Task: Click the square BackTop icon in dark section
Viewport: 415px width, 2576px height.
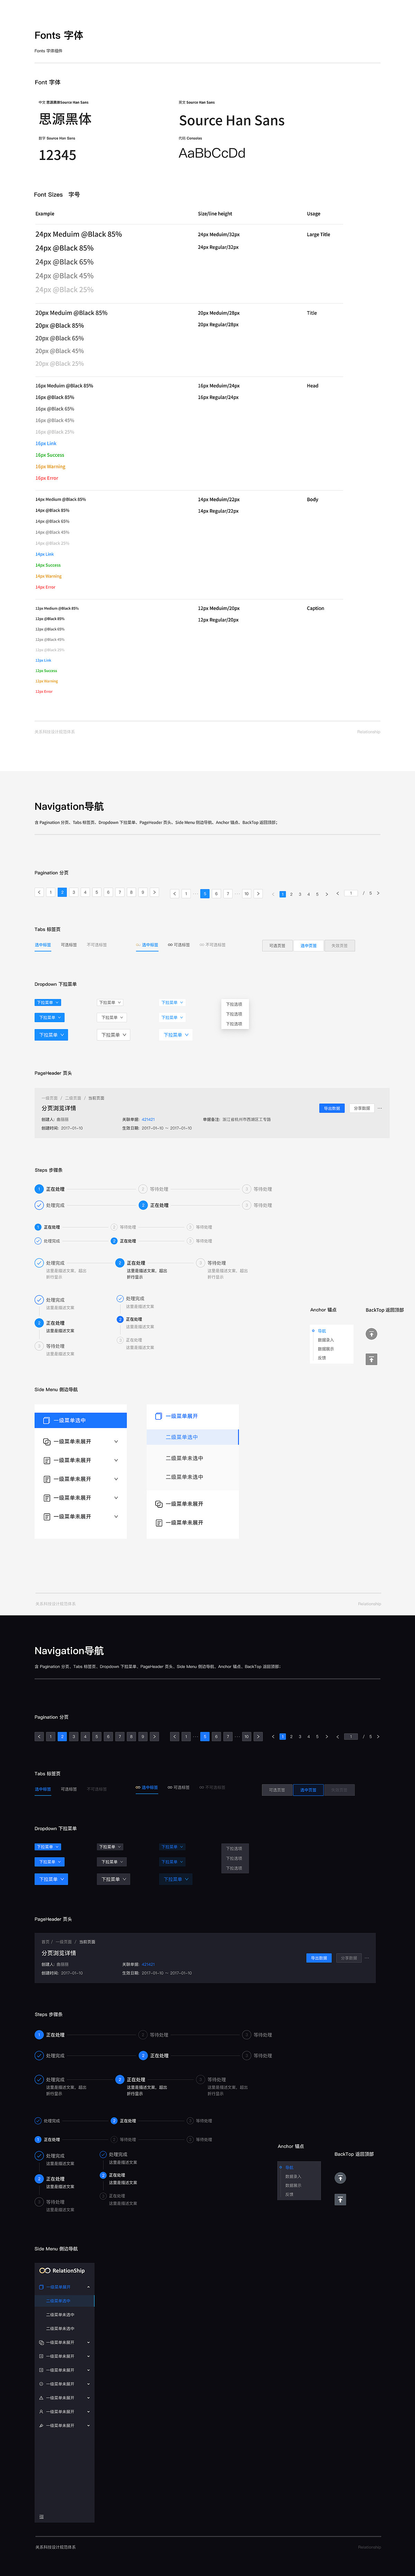Action: click(340, 2199)
